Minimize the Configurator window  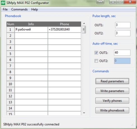113,2
